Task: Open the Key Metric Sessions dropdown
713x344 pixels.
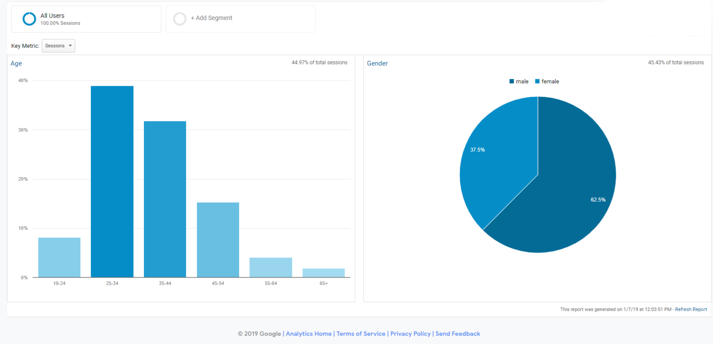Action: pos(58,45)
